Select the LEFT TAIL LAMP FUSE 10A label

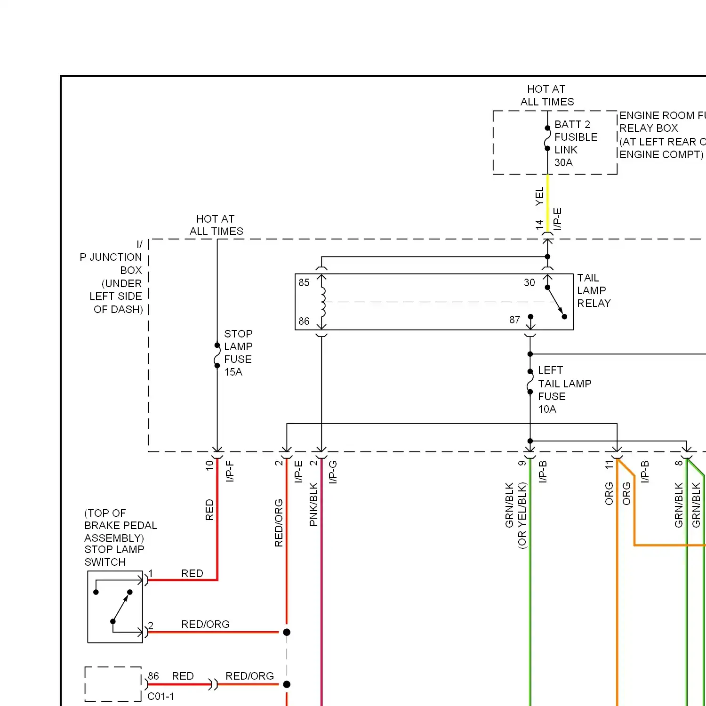click(564, 390)
